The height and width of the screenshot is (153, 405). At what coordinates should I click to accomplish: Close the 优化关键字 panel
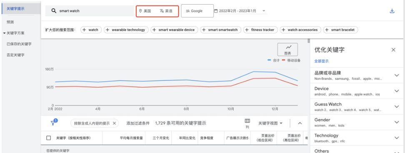tap(393, 50)
